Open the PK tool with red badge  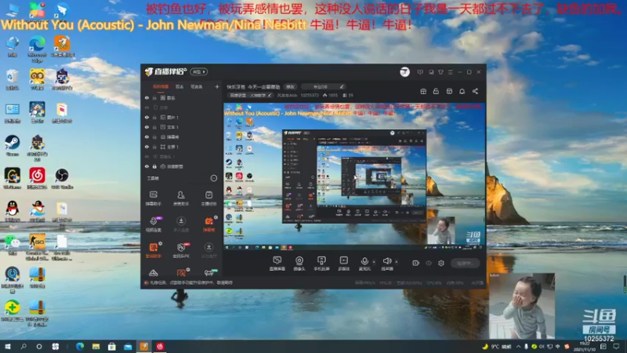click(x=181, y=249)
